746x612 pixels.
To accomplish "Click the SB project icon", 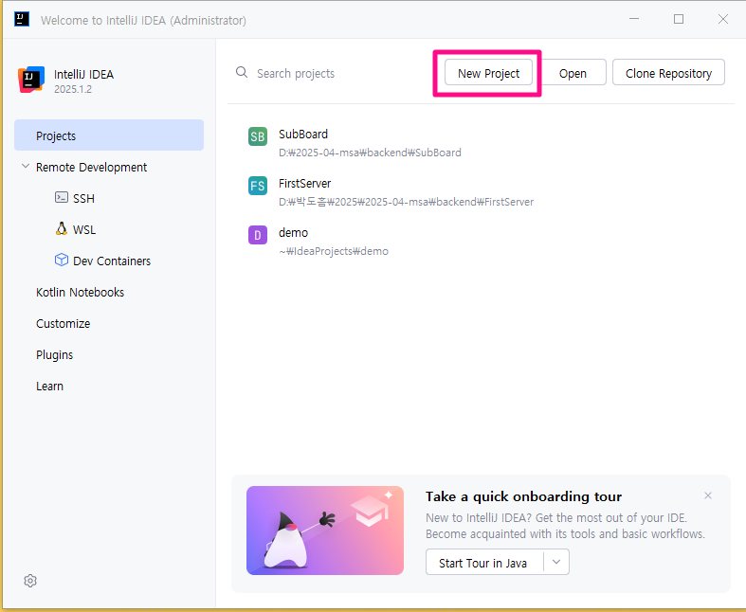I will [258, 136].
